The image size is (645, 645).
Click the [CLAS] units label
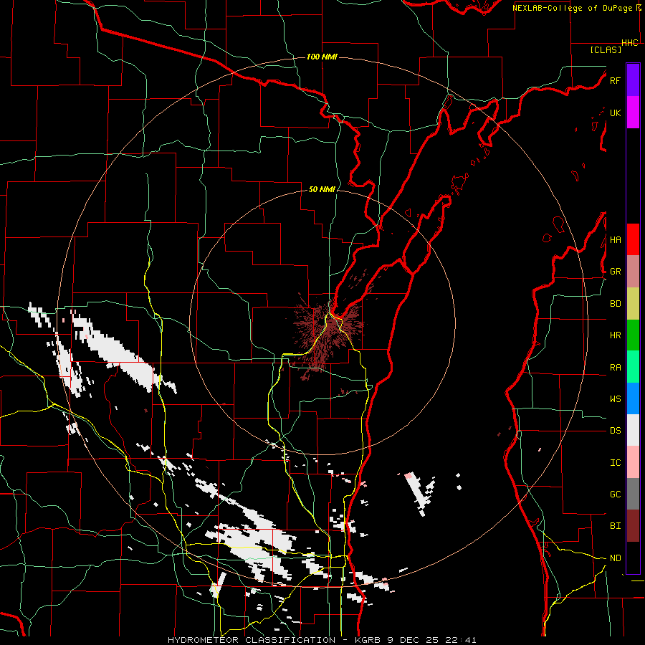tap(606, 49)
